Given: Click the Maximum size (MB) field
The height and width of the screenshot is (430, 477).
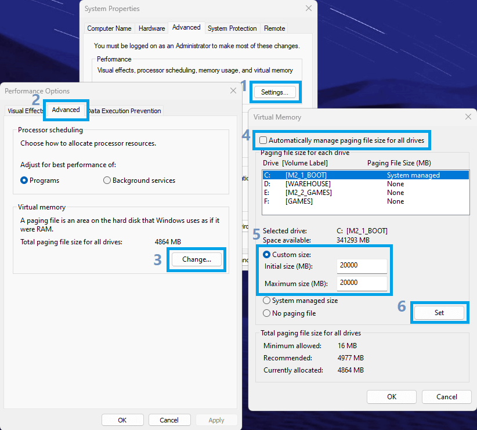Looking at the screenshot, I should 362,283.
